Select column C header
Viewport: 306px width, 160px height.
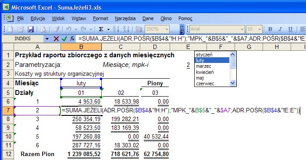pos(121,47)
